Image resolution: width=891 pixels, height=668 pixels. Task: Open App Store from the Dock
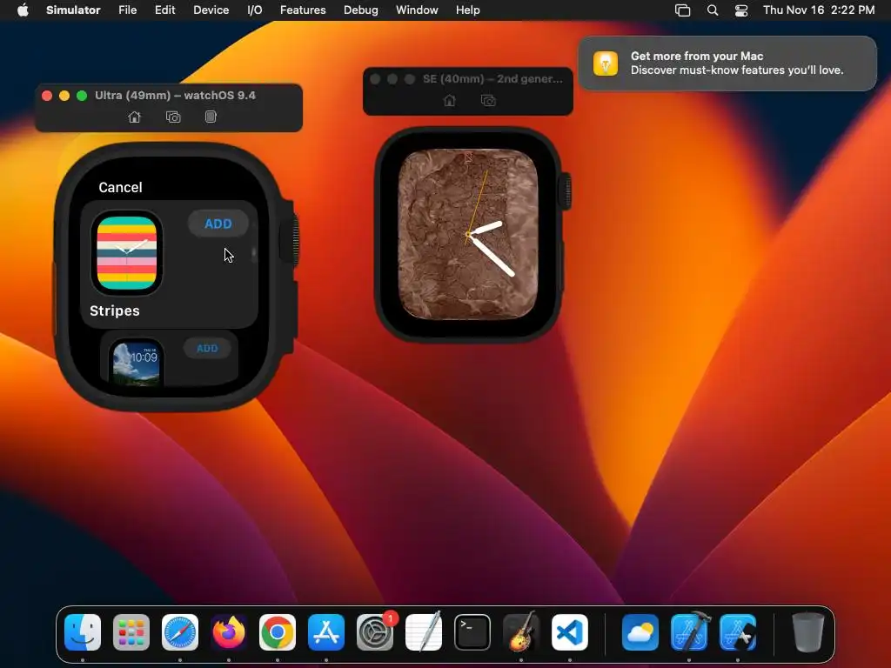pos(326,632)
